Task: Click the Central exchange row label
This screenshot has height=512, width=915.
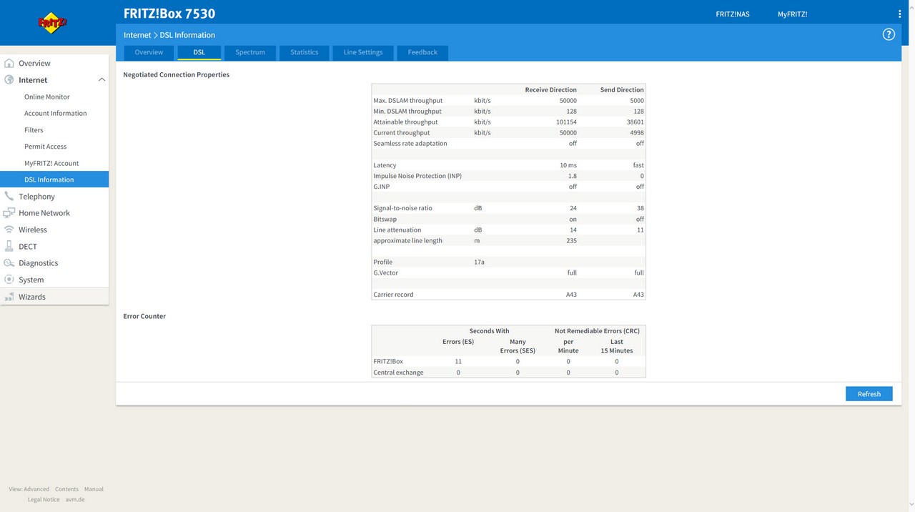Action: (x=398, y=373)
